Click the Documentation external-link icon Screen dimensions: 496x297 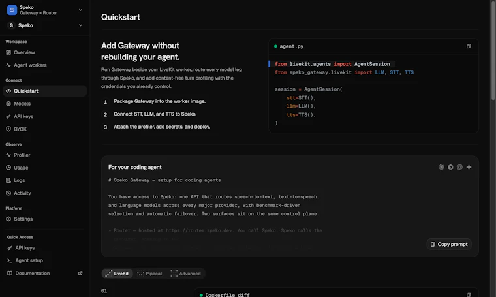pos(80,274)
